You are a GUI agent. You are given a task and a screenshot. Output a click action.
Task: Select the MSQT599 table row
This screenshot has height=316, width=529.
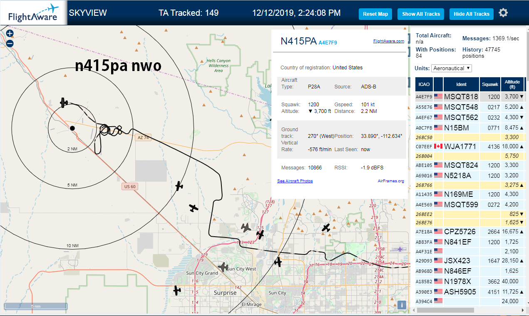point(470,205)
